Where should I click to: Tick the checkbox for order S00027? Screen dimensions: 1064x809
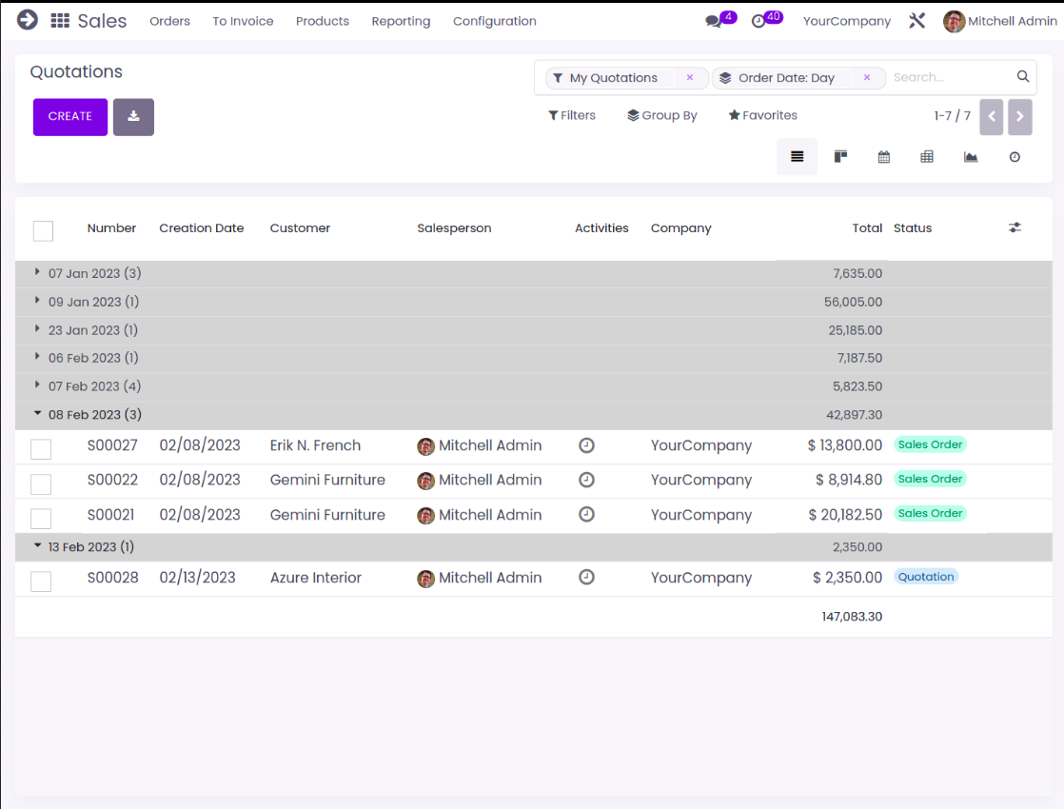coord(41,449)
